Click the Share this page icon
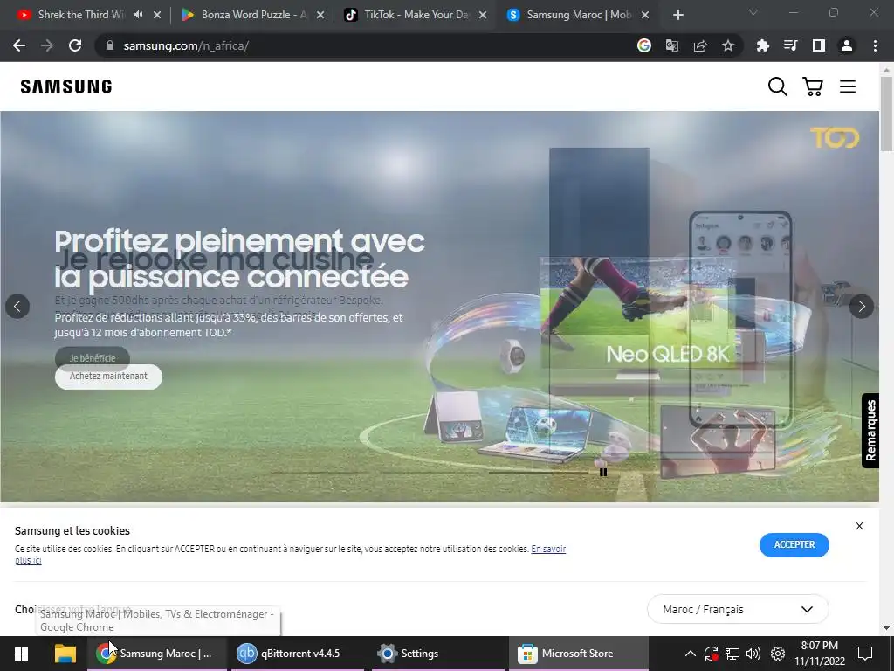The height and width of the screenshot is (671, 894). pyautogui.click(x=700, y=45)
